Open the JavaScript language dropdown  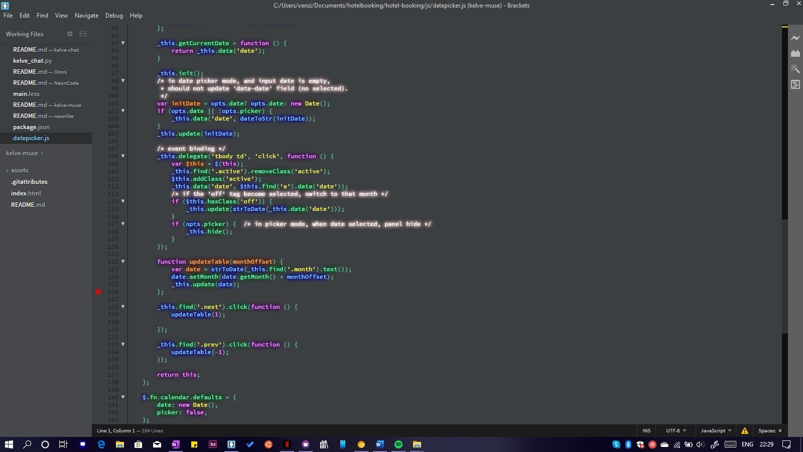(716, 430)
